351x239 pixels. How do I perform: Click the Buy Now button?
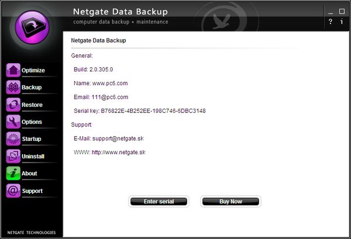tap(230, 202)
